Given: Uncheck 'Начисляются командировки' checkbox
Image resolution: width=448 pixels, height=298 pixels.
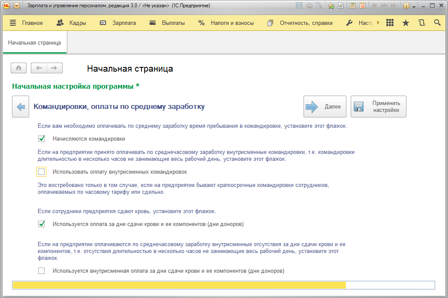Looking at the screenshot, I should click(42, 138).
